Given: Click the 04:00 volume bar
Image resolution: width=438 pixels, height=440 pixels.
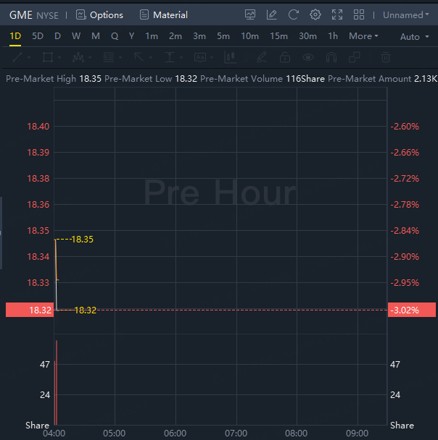Looking at the screenshot, I should pyautogui.click(x=56, y=384).
